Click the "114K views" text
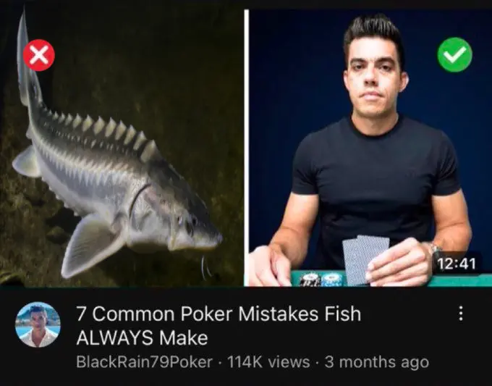This screenshot has height=386, width=492. pos(268,362)
